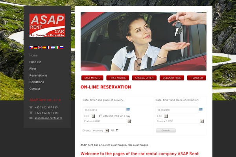Expand the delivery time dropdown
This screenshot has height=157, width=236.
pyautogui.click(x=89, y=116)
